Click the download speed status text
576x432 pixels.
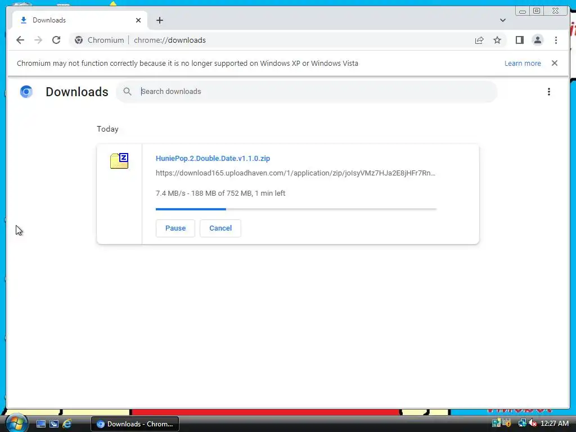(x=220, y=193)
